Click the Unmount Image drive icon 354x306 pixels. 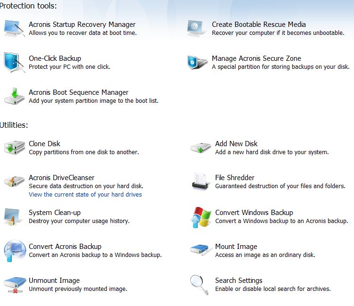[x=15, y=285]
